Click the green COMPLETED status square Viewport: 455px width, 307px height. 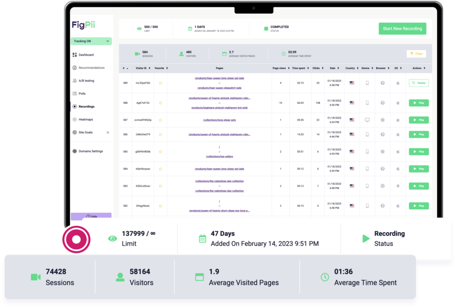coord(266,29)
